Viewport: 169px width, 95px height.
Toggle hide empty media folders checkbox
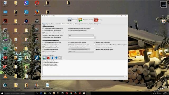tap(95, 45)
